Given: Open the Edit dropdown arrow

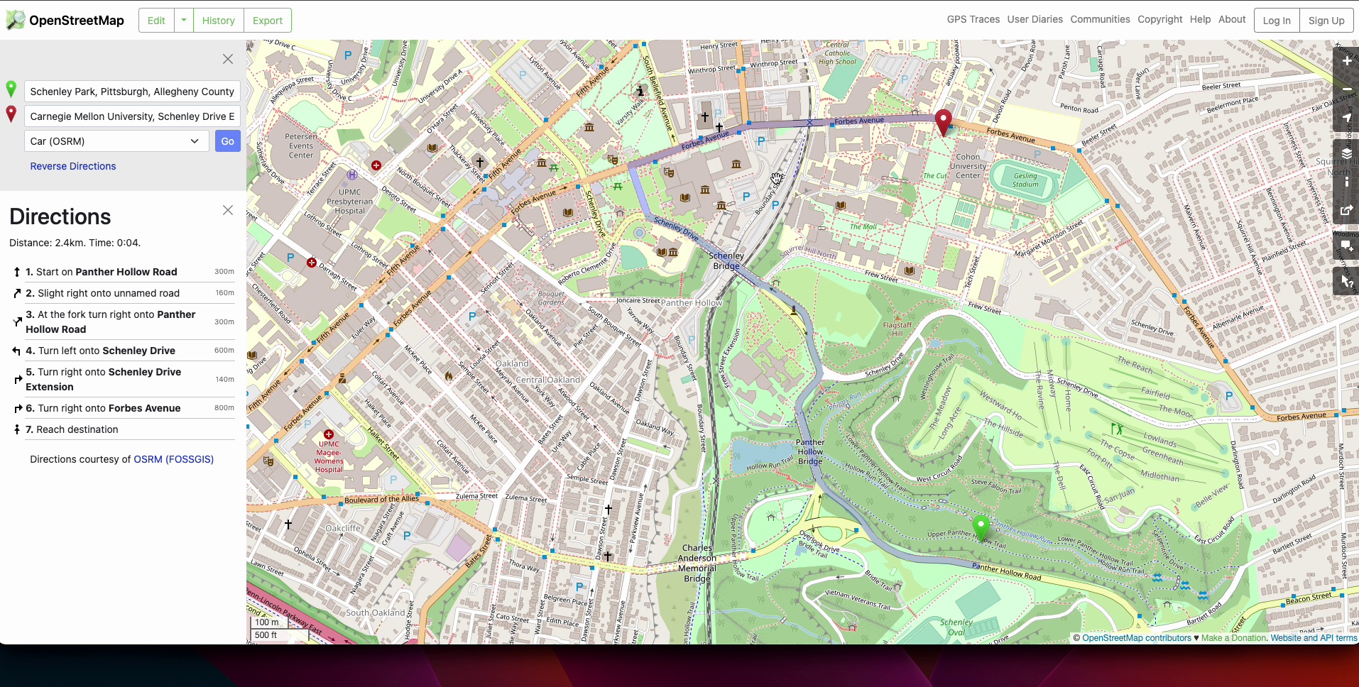Looking at the screenshot, I should [x=184, y=21].
